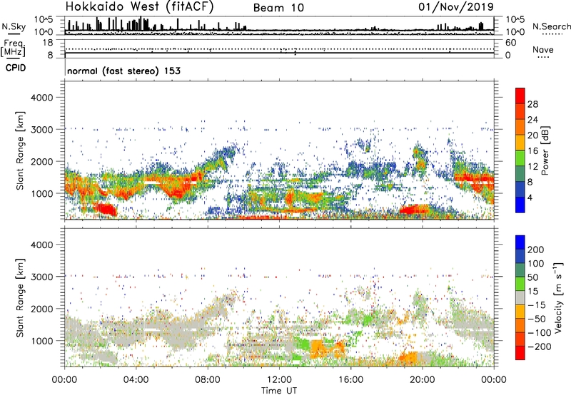Click the left '10^5' noise axis tick
The image size is (571, 395).
(x=44, y=20)
